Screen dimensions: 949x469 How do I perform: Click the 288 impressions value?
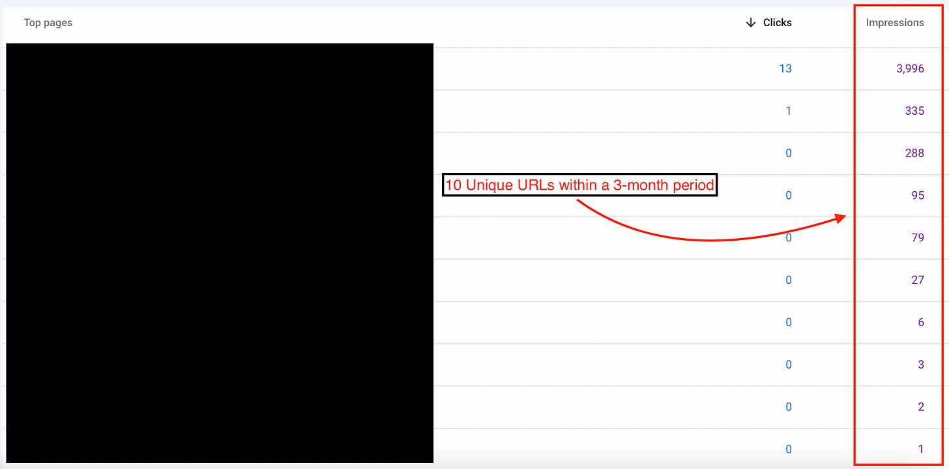tap(914, 153)
